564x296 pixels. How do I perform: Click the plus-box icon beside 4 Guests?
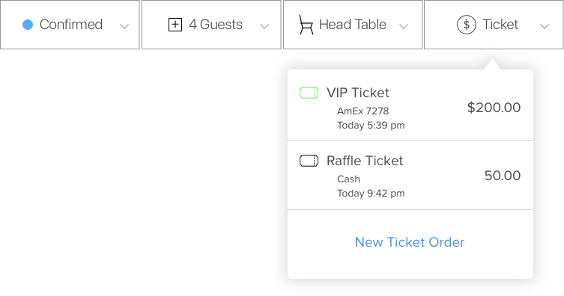175,25
